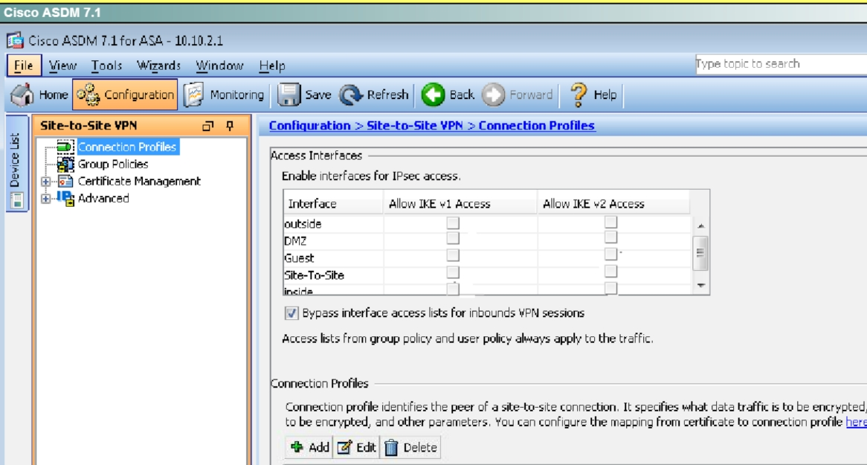867x465 pixels.
Task: Click the green Back arrow icon
Action: tap(433, 94)
